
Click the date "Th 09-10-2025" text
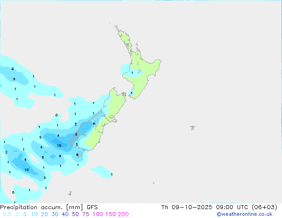(187, 207)
